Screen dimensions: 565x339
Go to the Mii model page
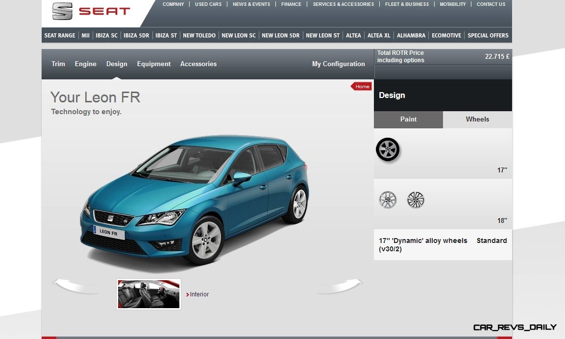(x=85, y=35)
